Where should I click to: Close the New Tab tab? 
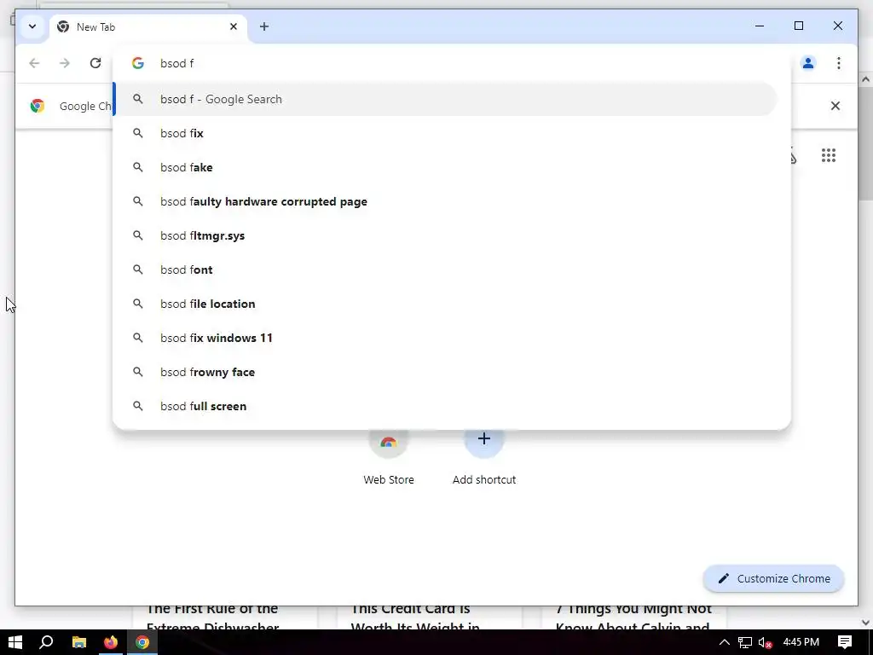coord(234,26)
